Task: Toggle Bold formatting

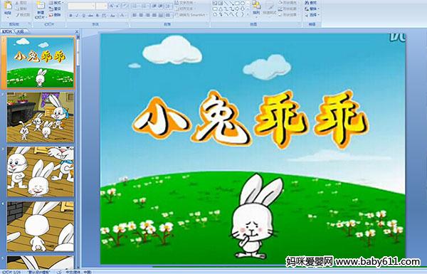Action: pos(70,16)
